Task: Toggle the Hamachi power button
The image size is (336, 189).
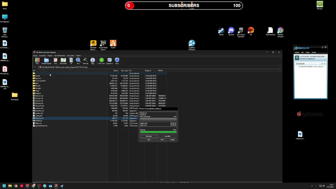Action: [297, 58]
